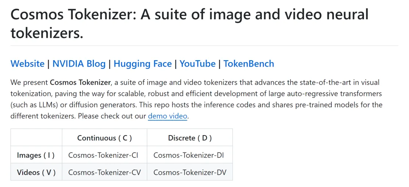This screenshot has width=409, height=187.
Task: Open the NVIDIA Blog link
Action: [x=79, y=64]
